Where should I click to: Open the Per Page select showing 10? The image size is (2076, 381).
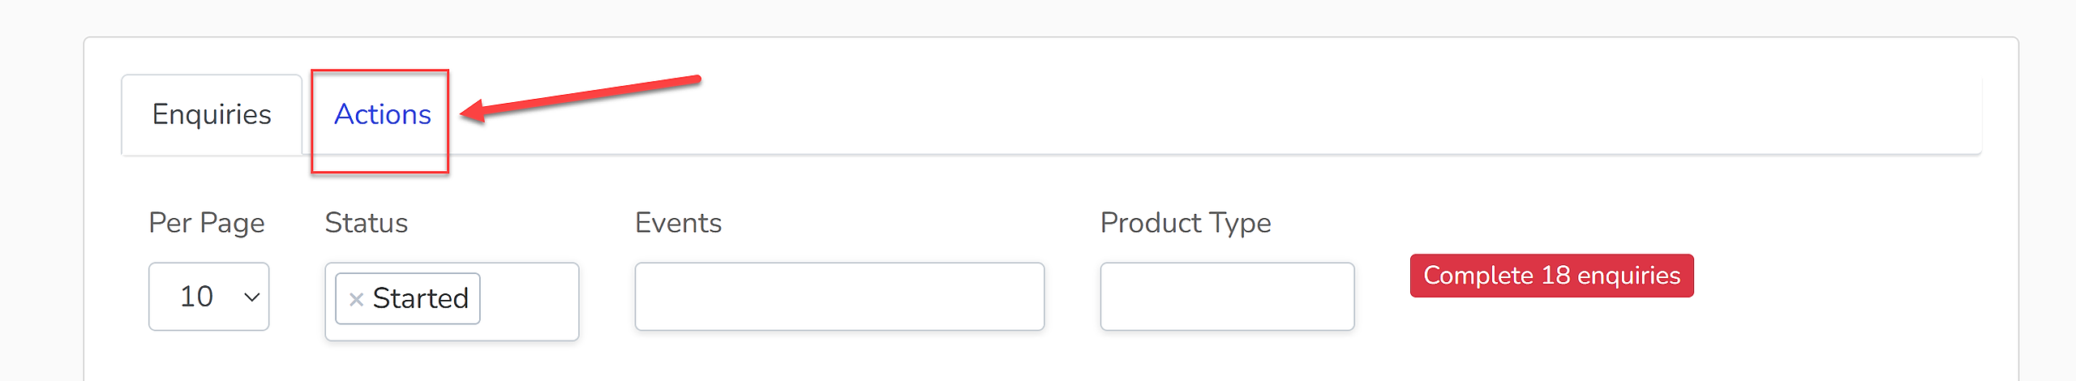209,297
